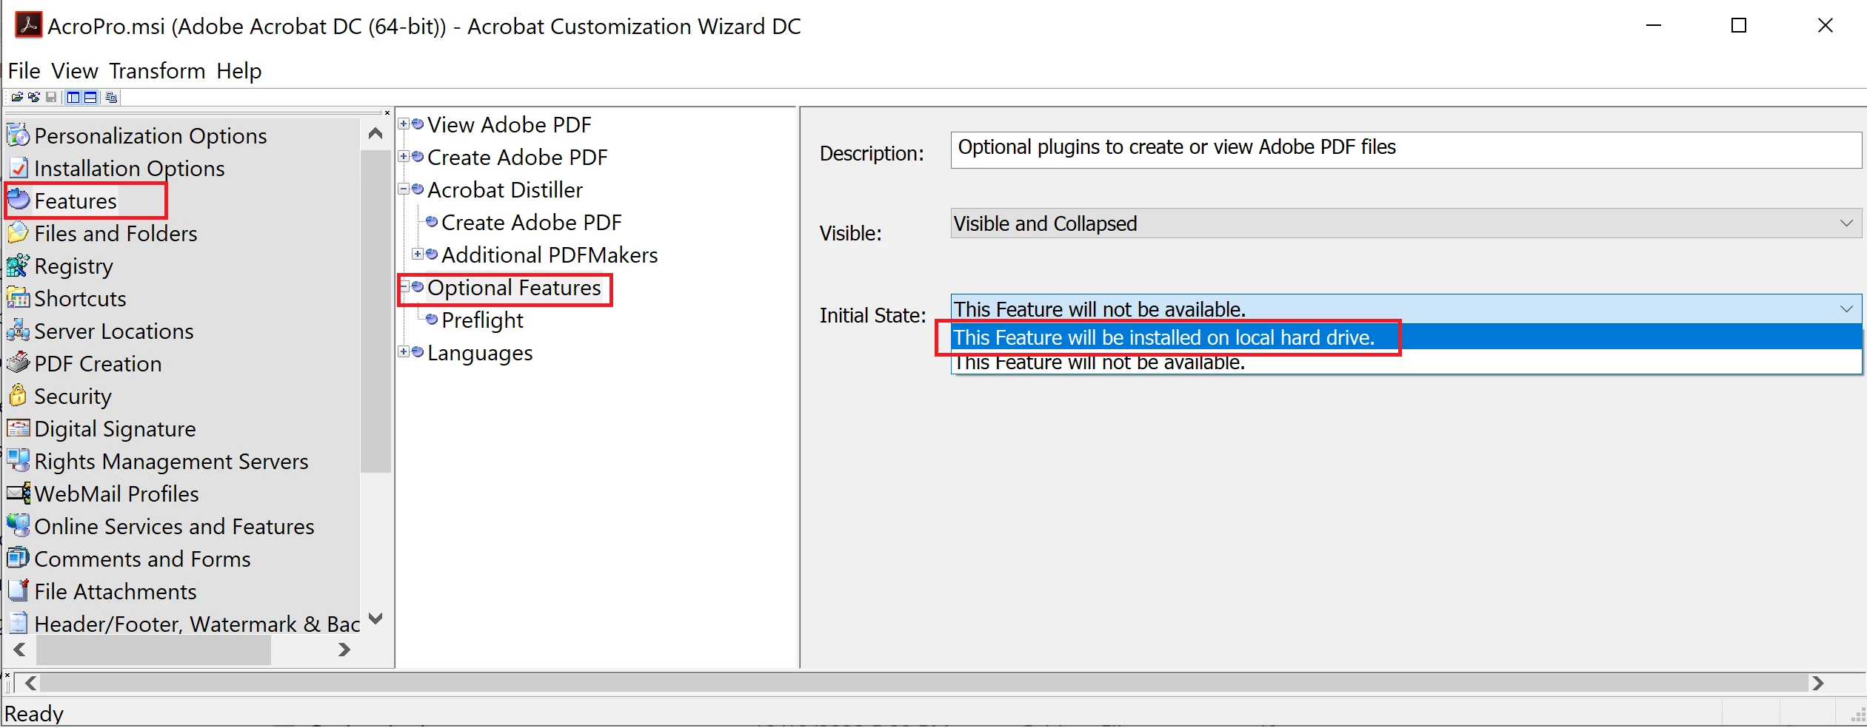Select the Preflight feature

pyautogui.click(x=482, y=320)
